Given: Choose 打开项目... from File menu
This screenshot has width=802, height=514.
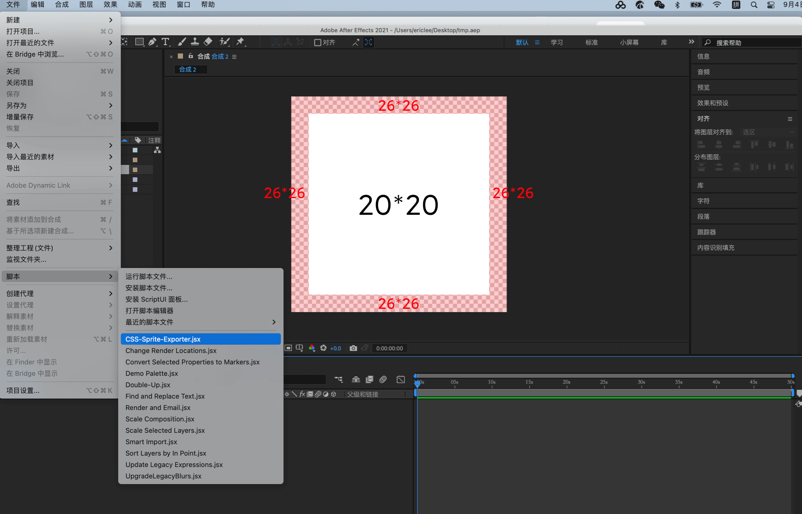Looking at the screenshot, I should (60, 31).
